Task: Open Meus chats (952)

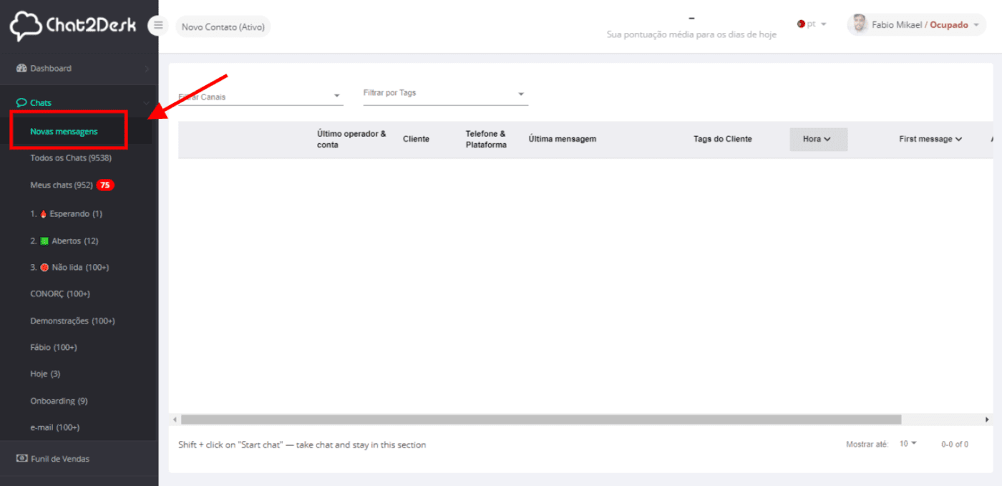Action: click(x=62, y=185)
